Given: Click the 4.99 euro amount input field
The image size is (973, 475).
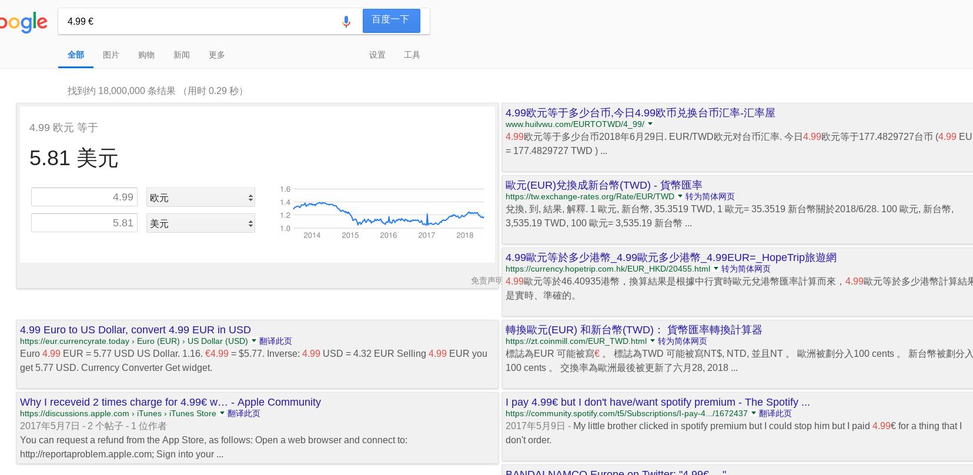Looking at the screenshot, I should tap(84, 197).
